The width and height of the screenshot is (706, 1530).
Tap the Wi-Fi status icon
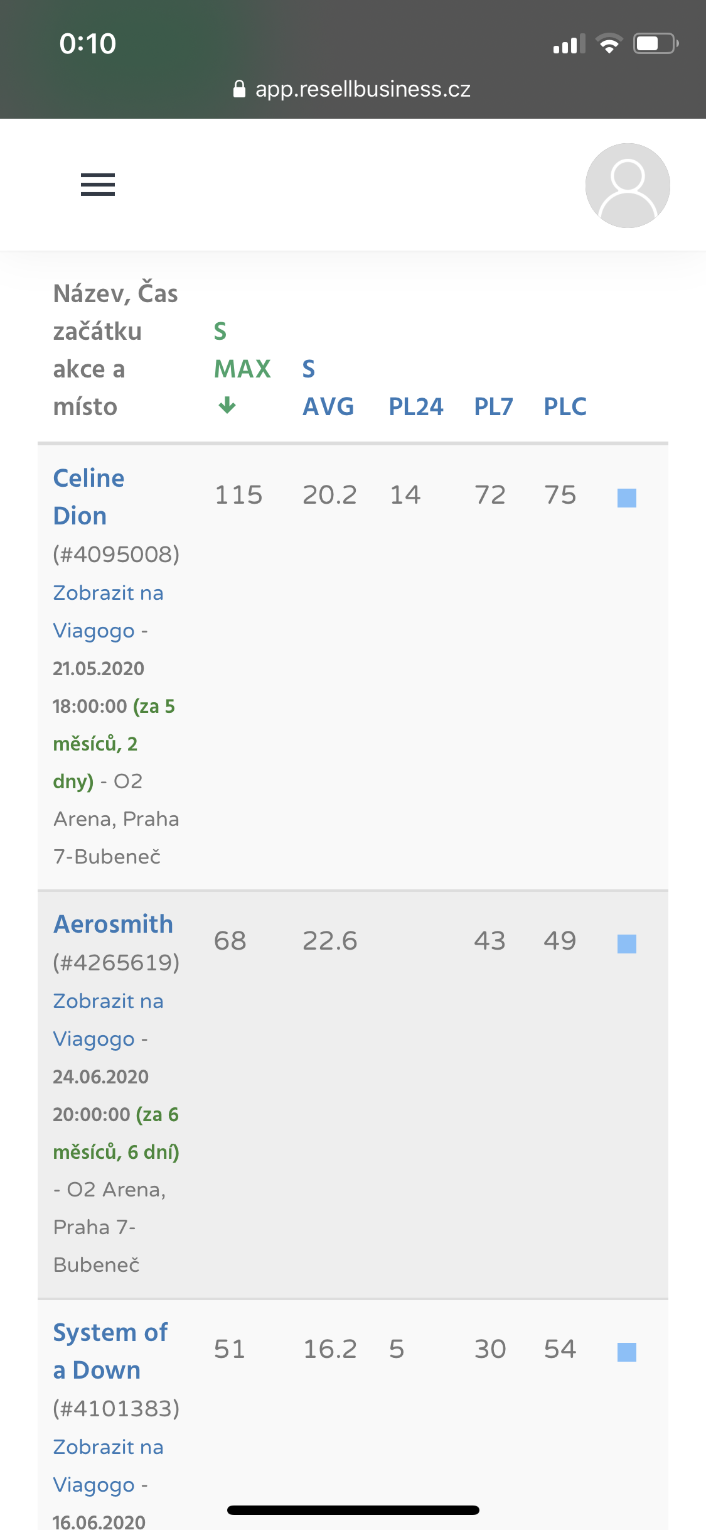pos(609,43)
